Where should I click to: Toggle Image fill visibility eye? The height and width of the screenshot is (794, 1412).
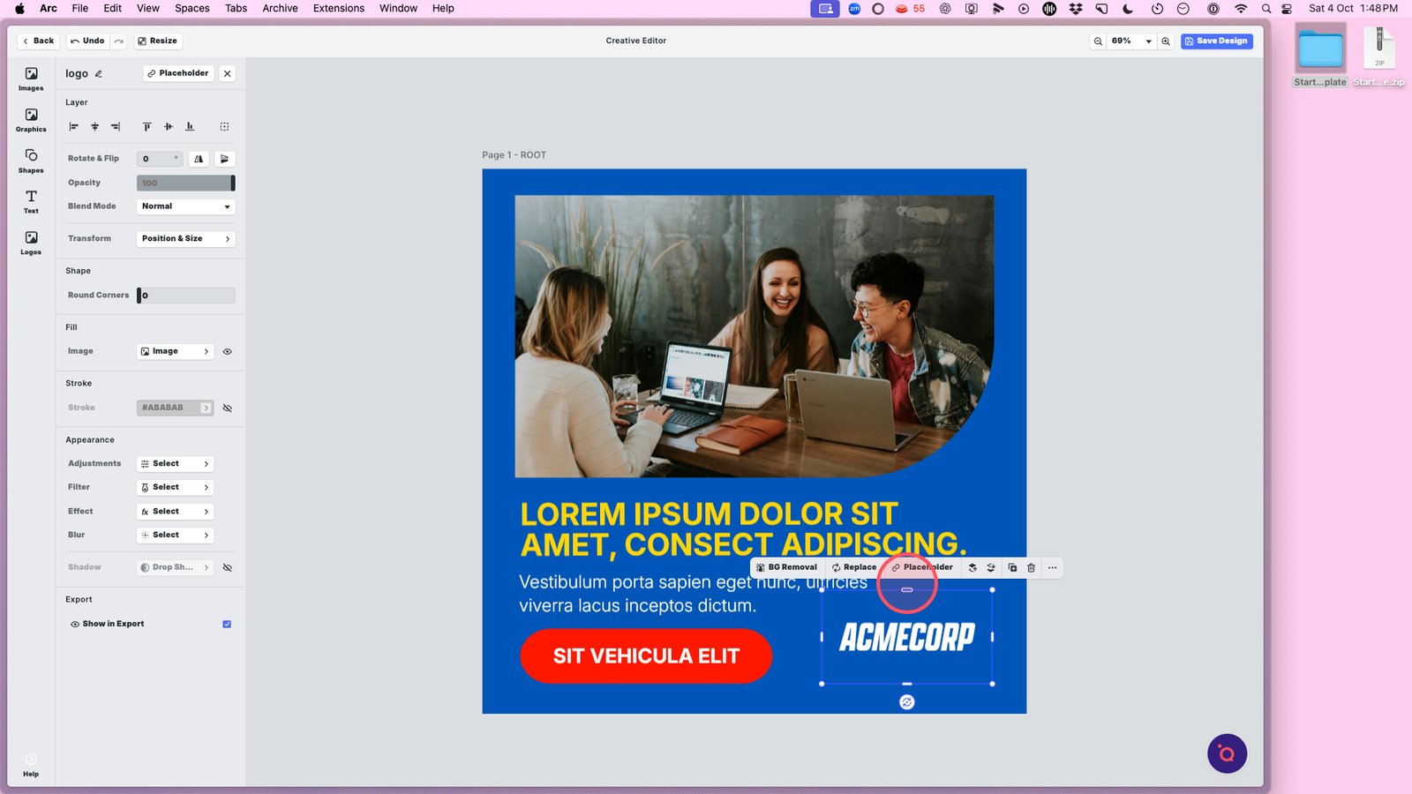(x=228, y=352)
